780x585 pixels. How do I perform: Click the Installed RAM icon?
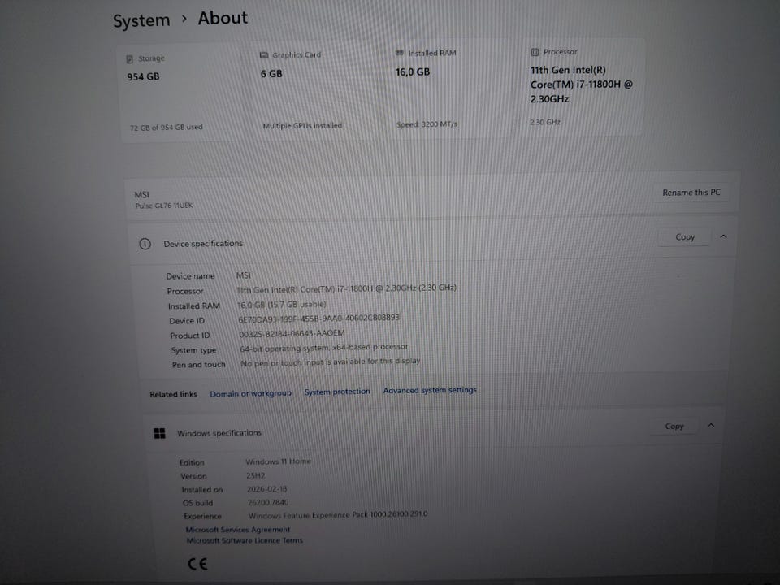400,53
